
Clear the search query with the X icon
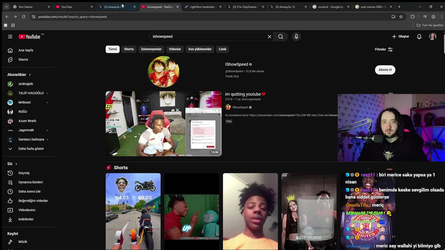tap(269, 36)
